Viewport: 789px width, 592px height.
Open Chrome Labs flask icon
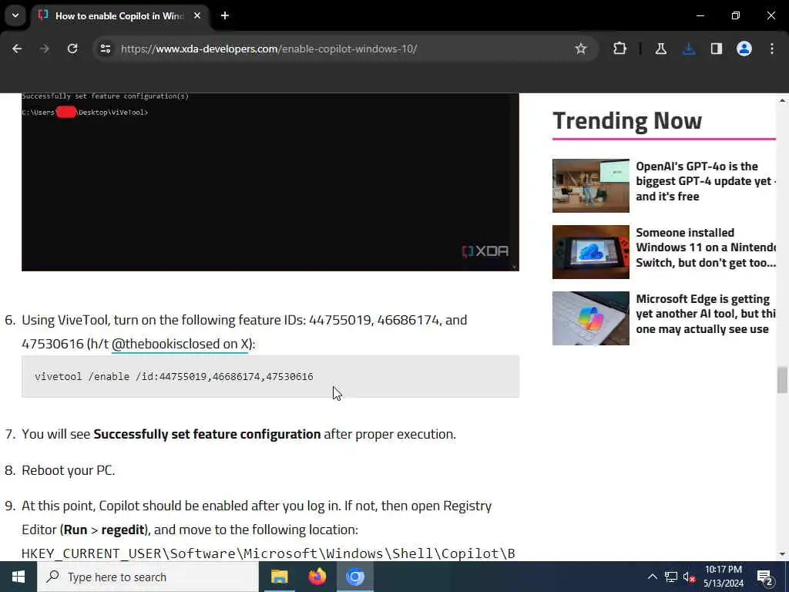point(660,49)
